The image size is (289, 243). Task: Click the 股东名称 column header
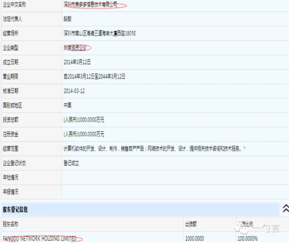click(x=10, y=224)
